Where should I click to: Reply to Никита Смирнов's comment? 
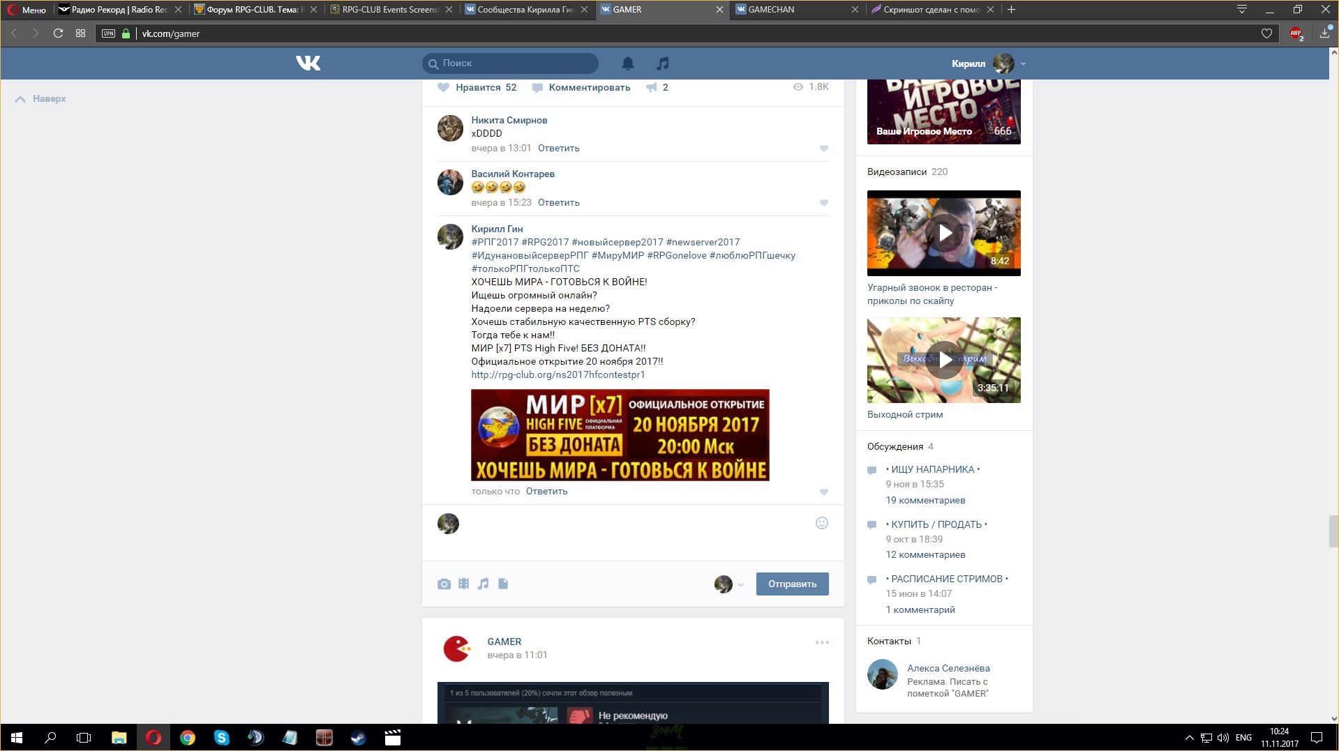coord(558,149)
